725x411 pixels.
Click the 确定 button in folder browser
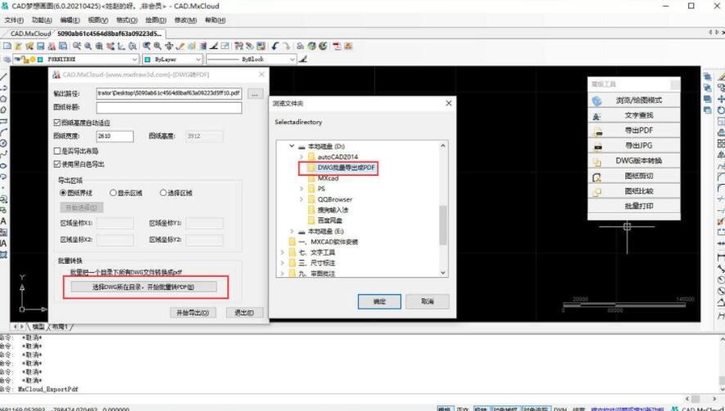[379, 302]
